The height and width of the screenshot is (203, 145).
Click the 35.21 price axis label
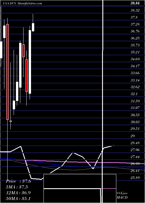tap(135, 52)
